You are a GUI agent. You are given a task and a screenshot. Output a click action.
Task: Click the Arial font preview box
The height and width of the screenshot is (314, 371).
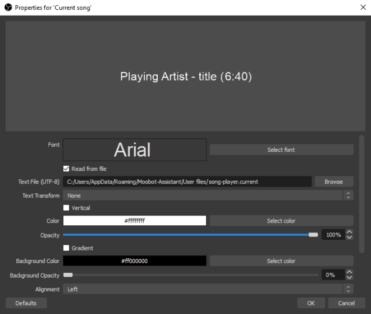tap(134, 149)
